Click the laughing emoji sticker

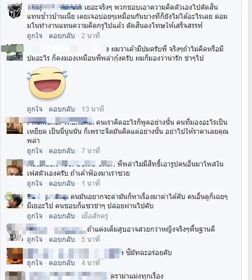(x=47, y=83)
